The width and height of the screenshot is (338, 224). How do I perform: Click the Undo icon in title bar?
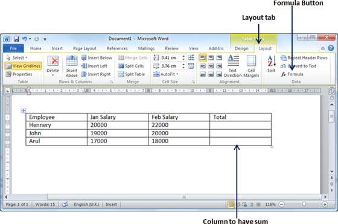[x=24, y=39]
